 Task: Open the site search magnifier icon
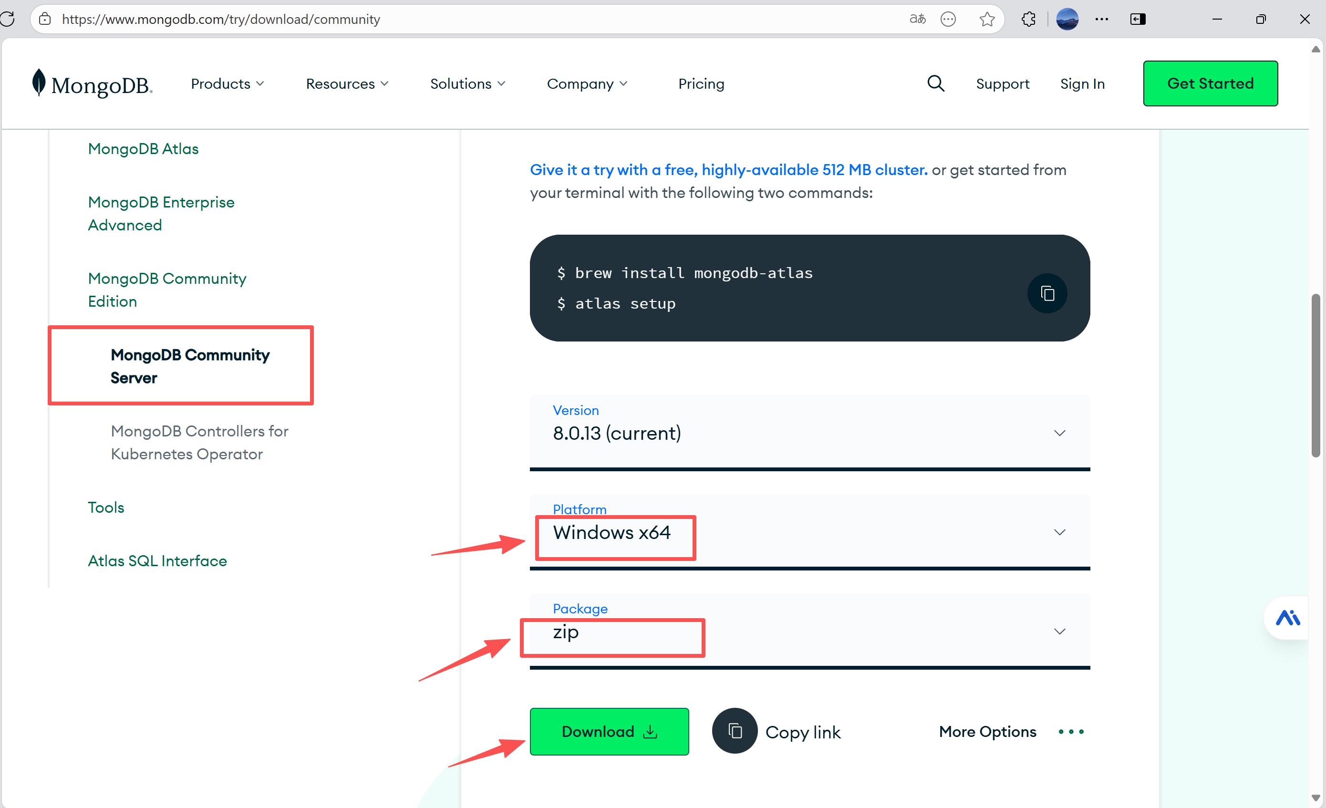pyautogui.click(x=935, y=83)
